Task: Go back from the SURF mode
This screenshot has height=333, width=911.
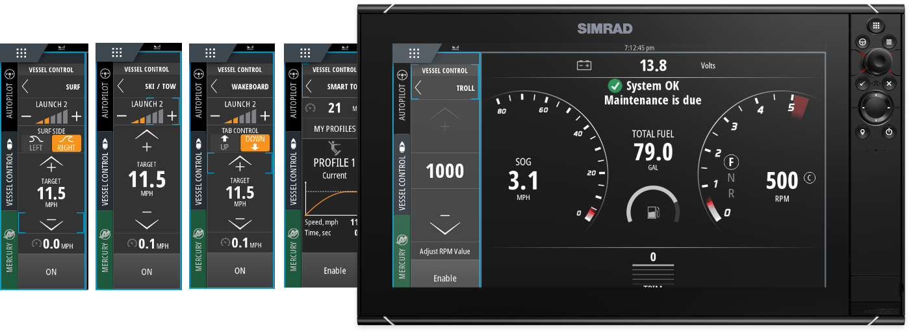Action: 26,86
